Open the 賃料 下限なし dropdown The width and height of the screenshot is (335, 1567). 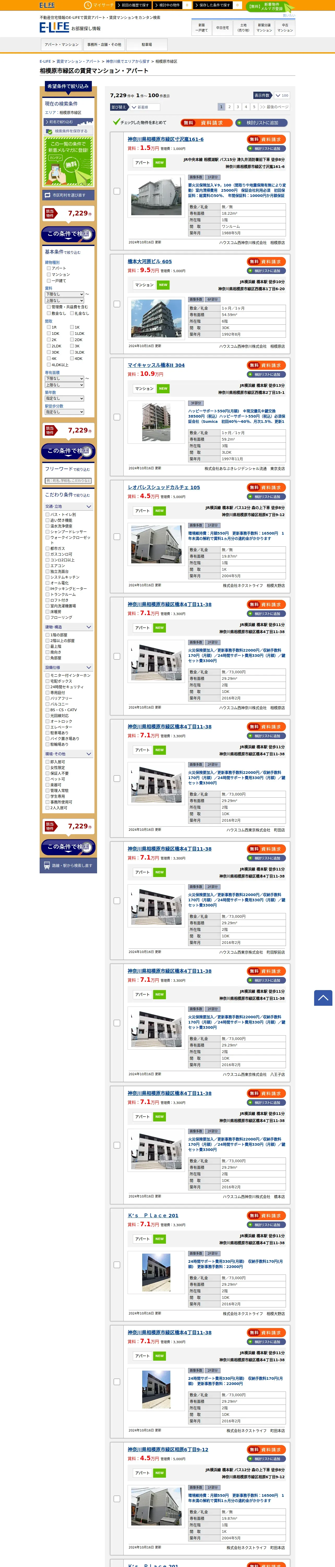(64, 294)
